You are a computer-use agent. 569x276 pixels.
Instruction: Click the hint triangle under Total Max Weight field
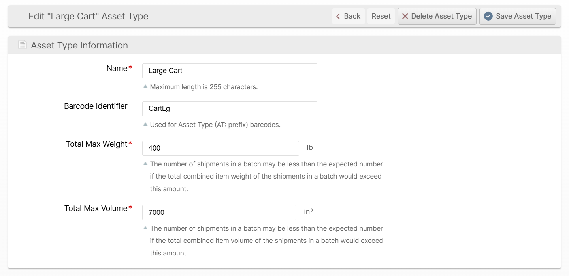[145, 163]
